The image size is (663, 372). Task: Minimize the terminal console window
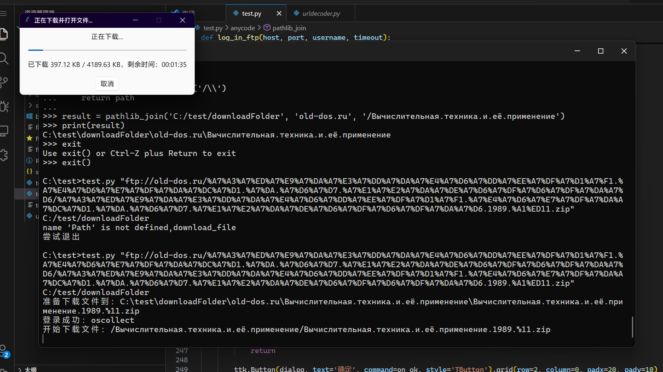tap(577, 51)
